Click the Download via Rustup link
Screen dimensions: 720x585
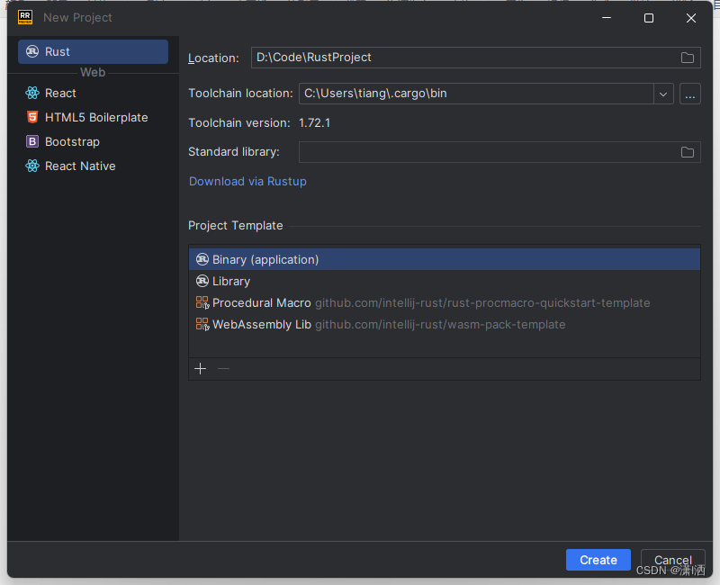pyautogui.click(x=248, y=182)
